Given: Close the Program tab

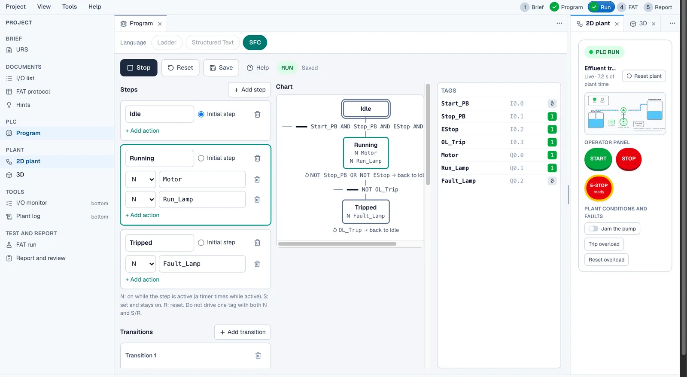Looking at the screenshot, I should 160,24.
